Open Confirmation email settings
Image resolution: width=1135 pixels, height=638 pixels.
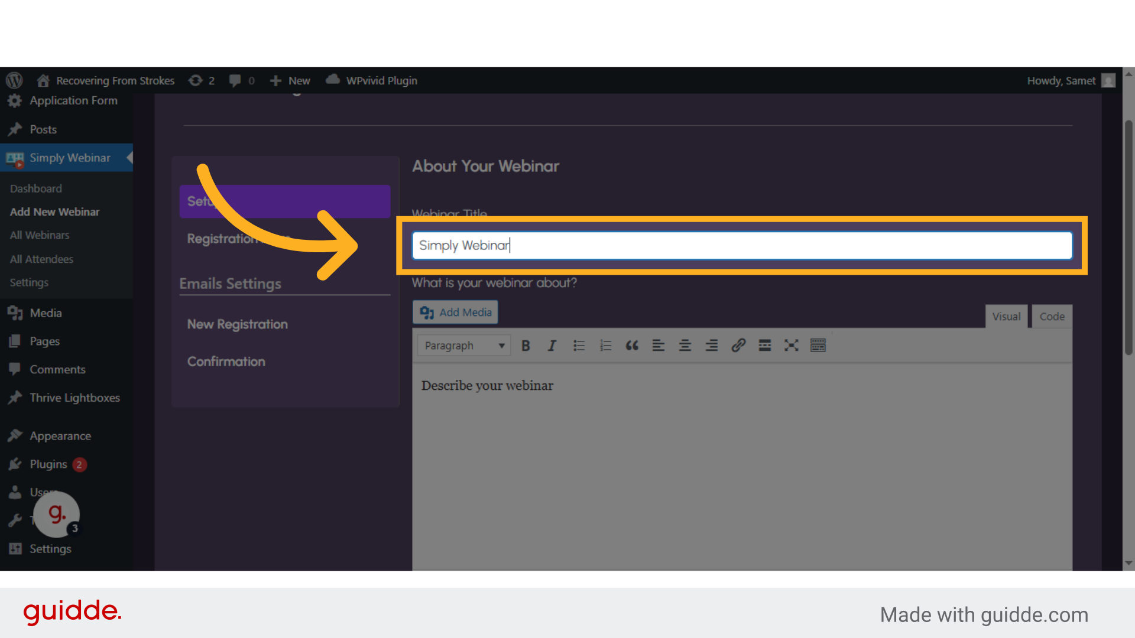point(226,362)
